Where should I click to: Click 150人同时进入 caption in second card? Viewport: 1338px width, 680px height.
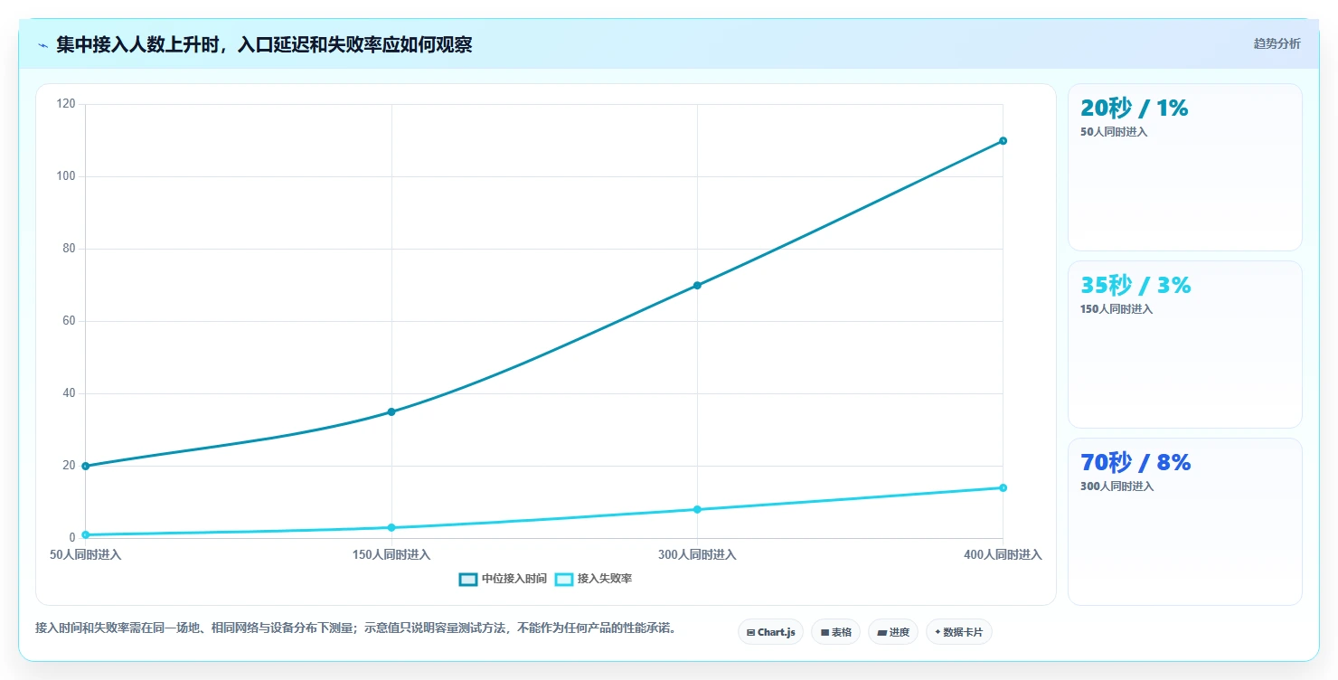coord(1117,309)
